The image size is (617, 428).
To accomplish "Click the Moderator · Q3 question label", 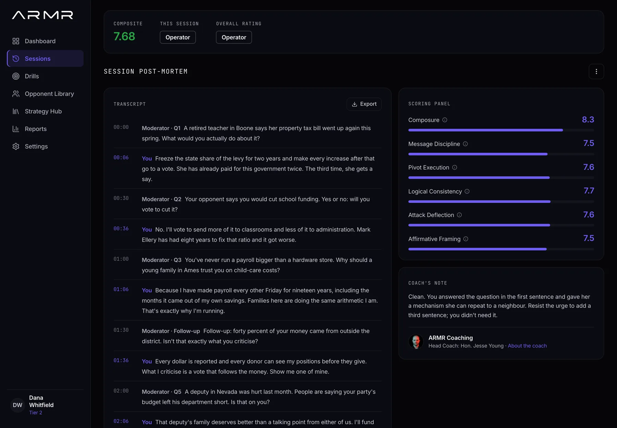I will click(161, 260).
